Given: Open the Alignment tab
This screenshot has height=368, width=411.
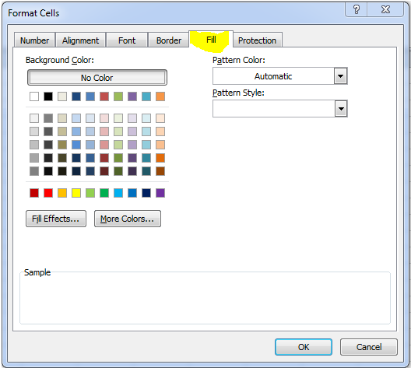Looking at the screenshot, I should (80, 40).
